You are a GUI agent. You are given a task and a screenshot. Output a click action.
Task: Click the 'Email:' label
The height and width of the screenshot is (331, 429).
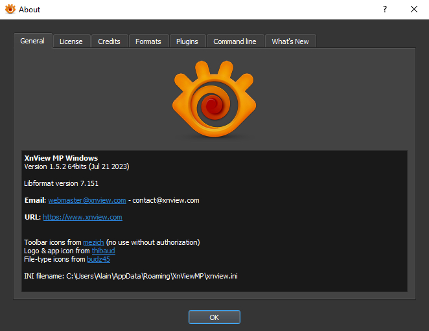coord(35,200)
